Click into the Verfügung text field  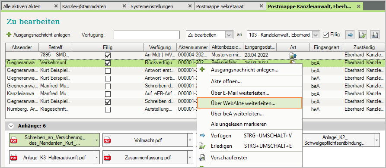point(147,35)
